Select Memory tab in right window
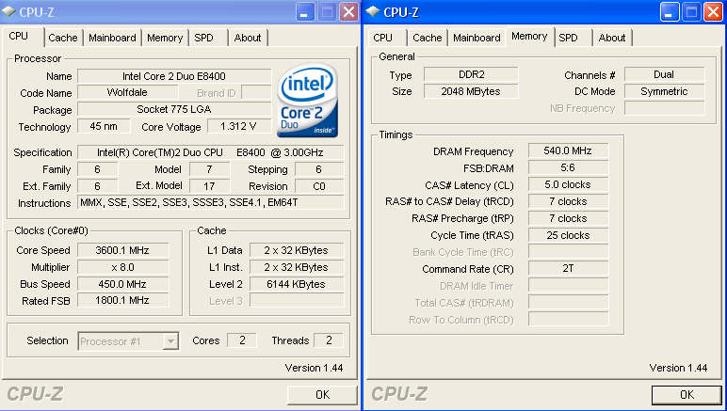The height and width of the screenshot is (411, 727). 529,36
